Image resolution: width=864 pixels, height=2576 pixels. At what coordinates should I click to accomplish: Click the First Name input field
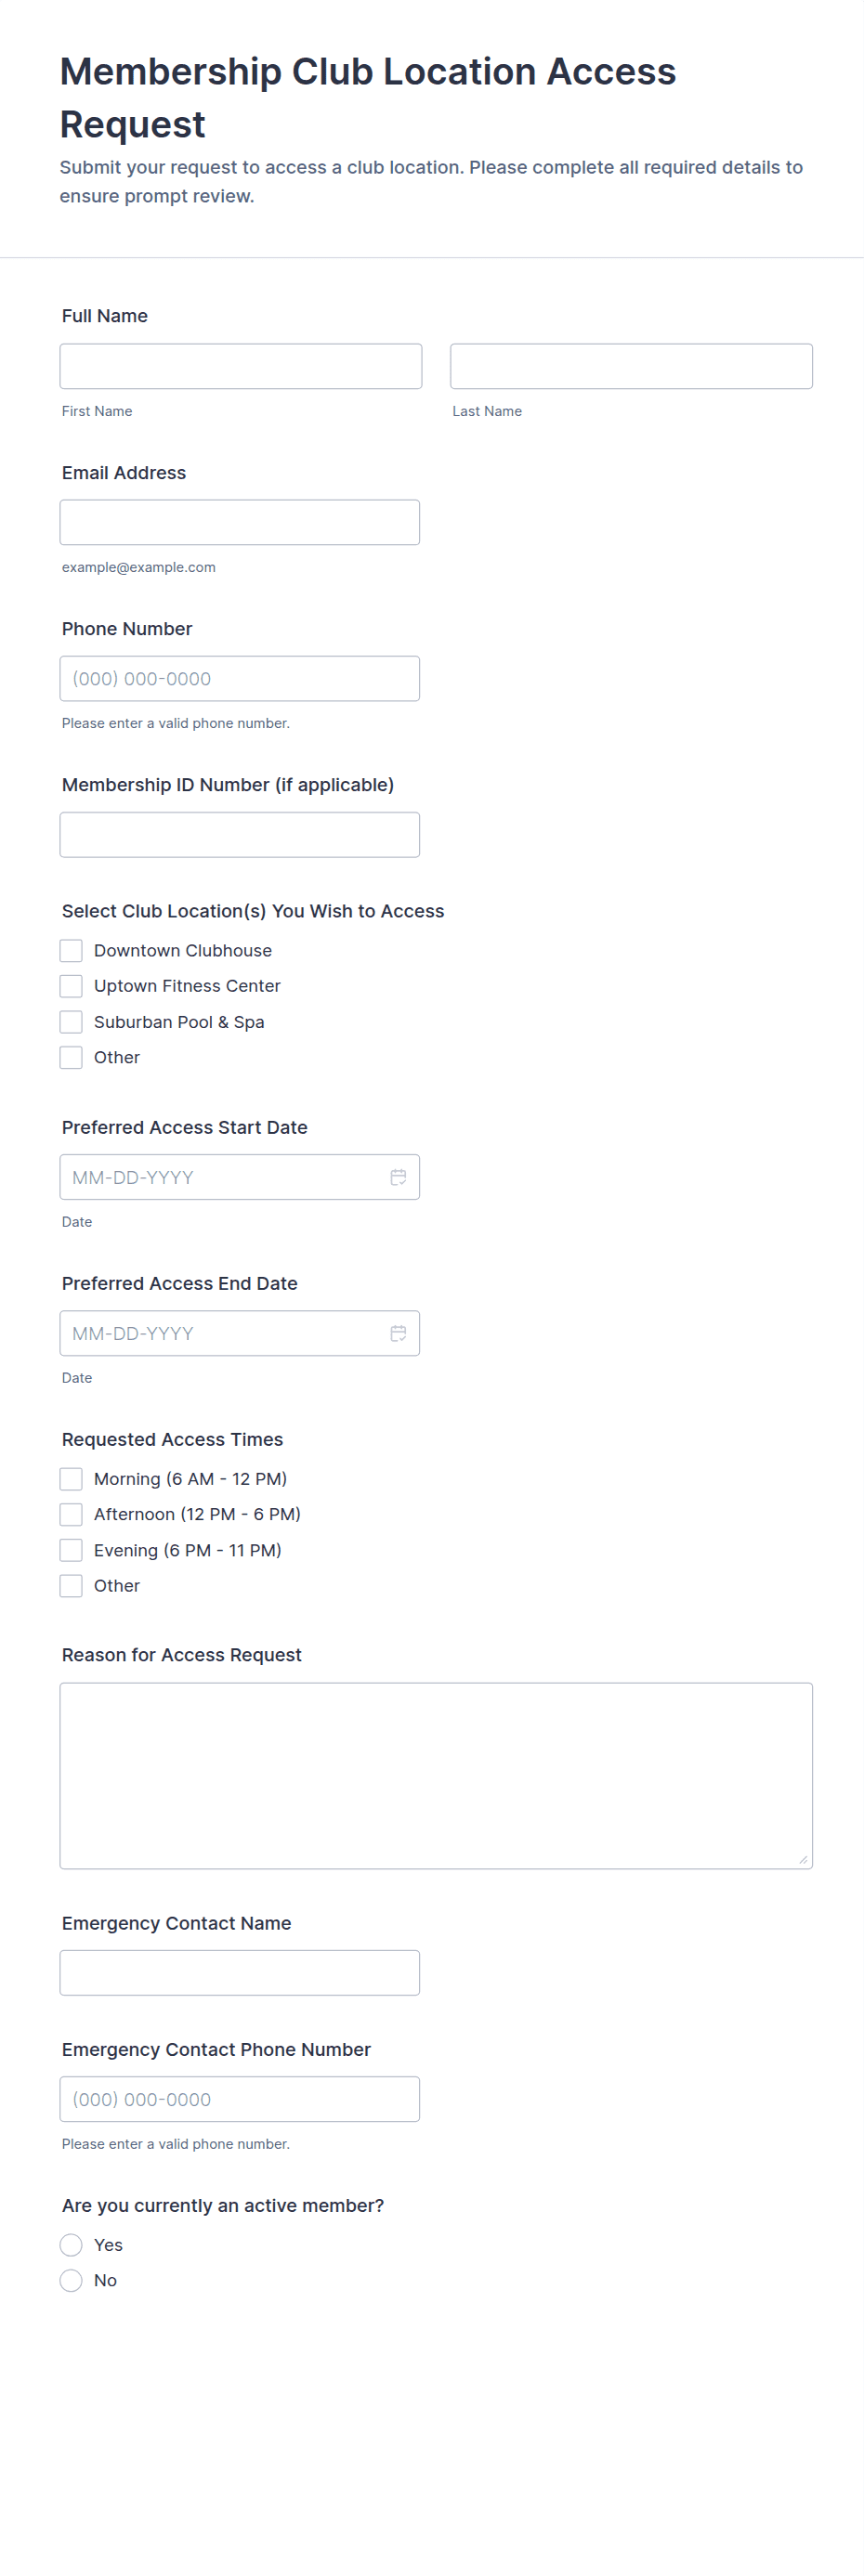point(240,366)
